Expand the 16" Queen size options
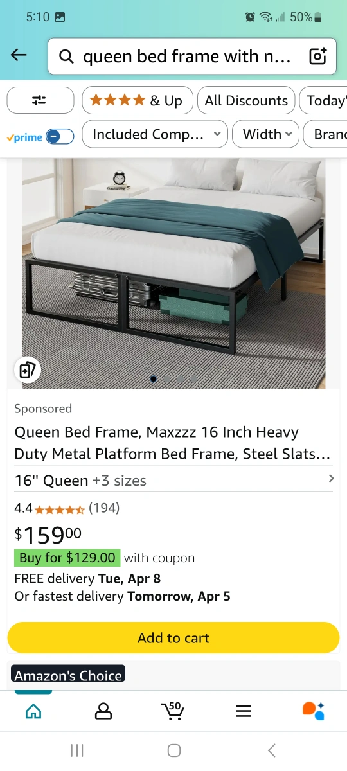 [x=173, y=480]
